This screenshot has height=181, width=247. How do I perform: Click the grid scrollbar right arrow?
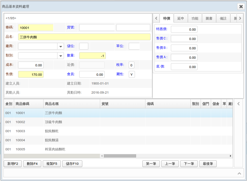pos(231,156)
